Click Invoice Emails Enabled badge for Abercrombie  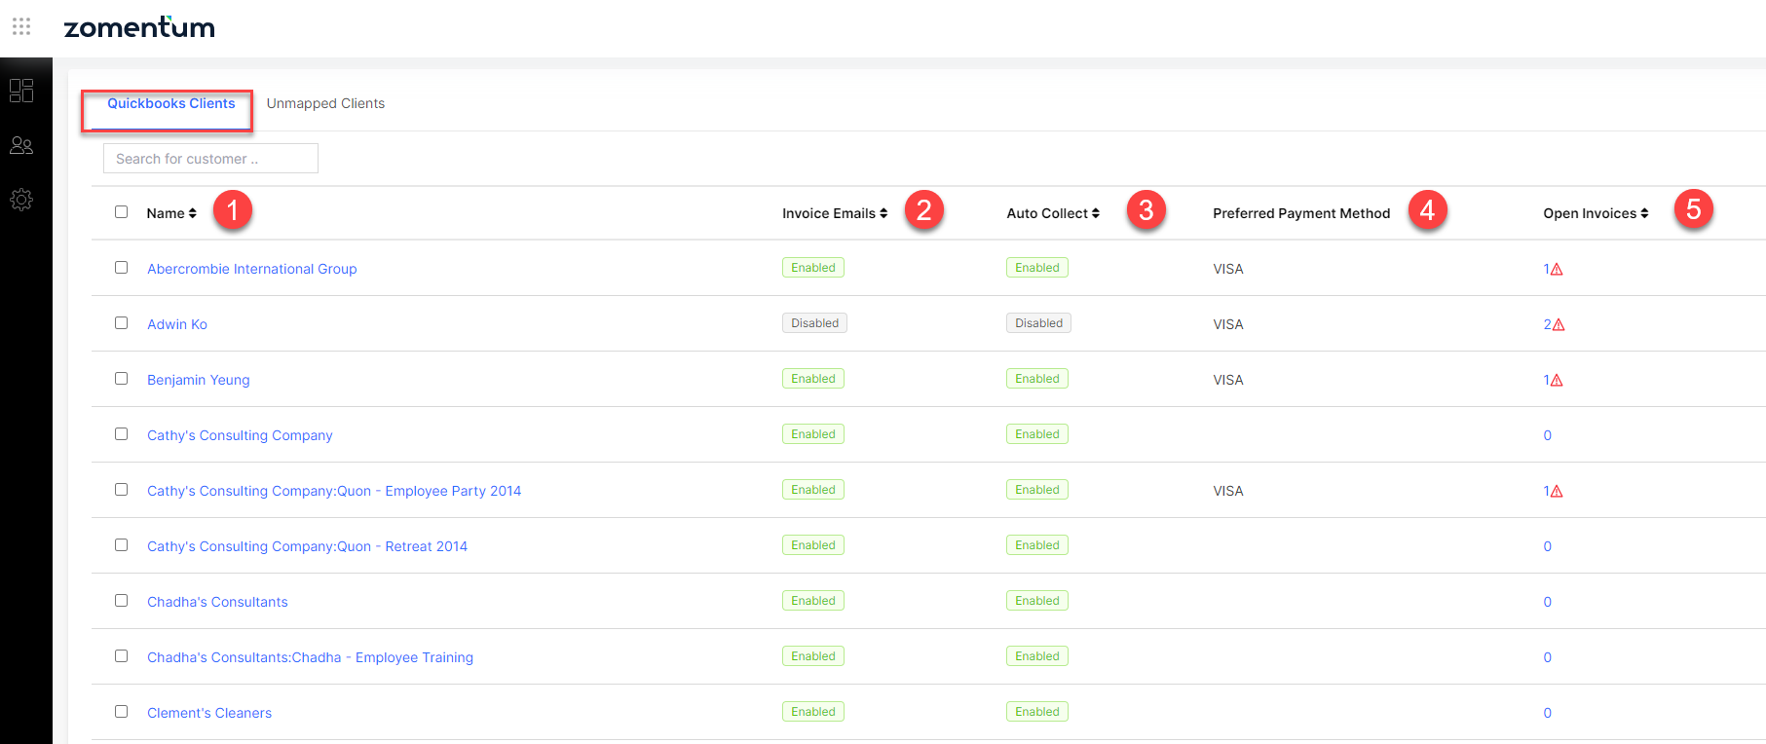(x=813, y=268)
